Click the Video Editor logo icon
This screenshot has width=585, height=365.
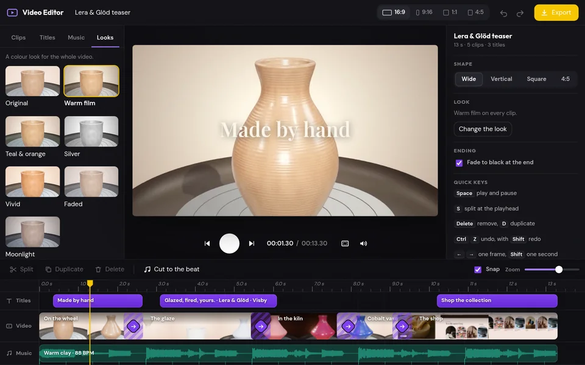click(x=12, y=12)
